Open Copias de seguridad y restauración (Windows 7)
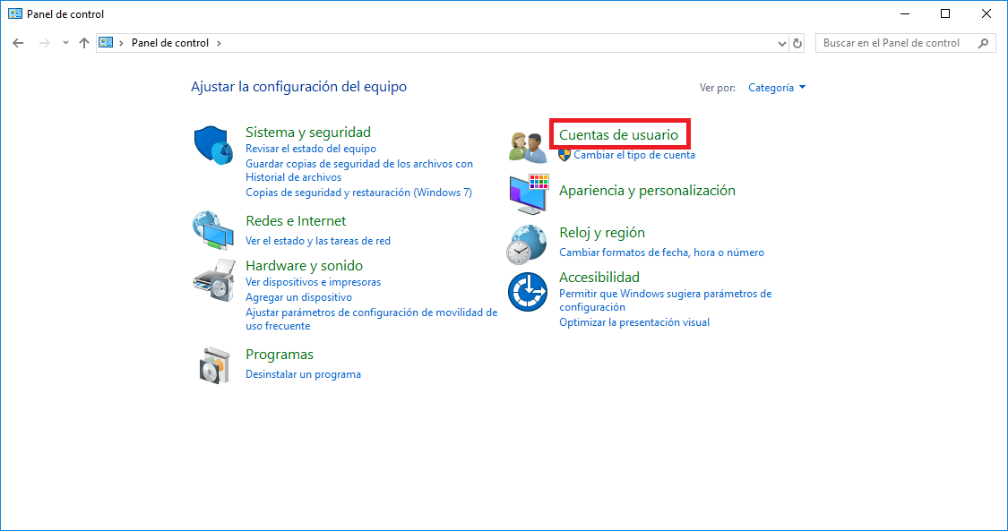The width and height of the screenshot is (1008, 531). click(x=358, y=193)
